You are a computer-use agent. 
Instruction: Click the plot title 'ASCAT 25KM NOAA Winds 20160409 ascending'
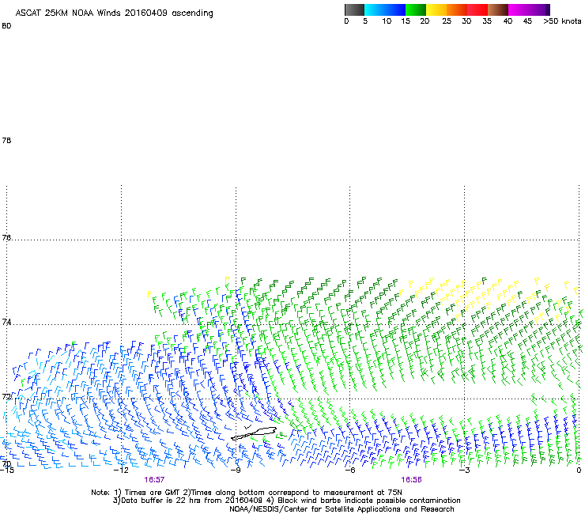click(x=114, y=13)
